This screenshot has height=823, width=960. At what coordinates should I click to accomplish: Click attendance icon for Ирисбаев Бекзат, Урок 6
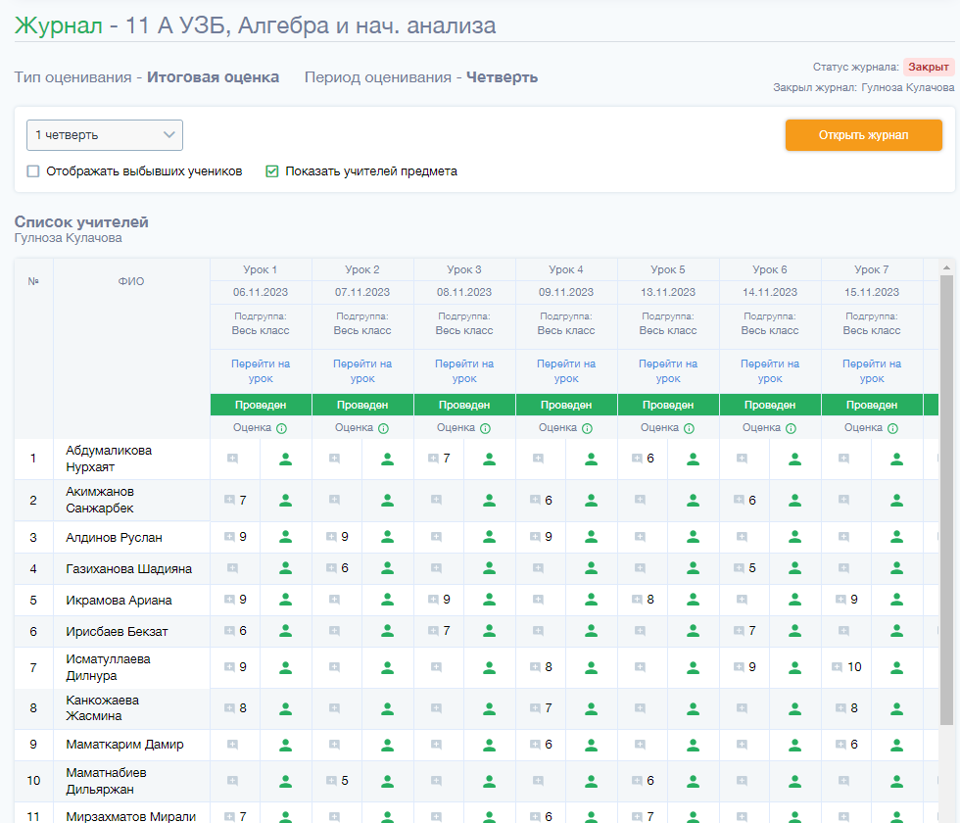pyautogui.click(x=794, y=631)
